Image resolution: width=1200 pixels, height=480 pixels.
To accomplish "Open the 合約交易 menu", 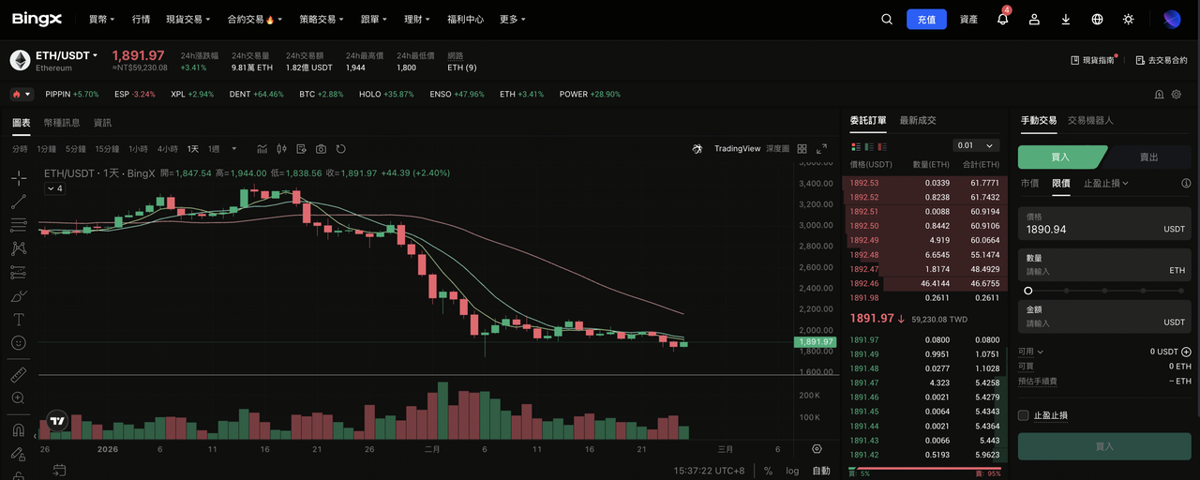I will click(250, 20).
